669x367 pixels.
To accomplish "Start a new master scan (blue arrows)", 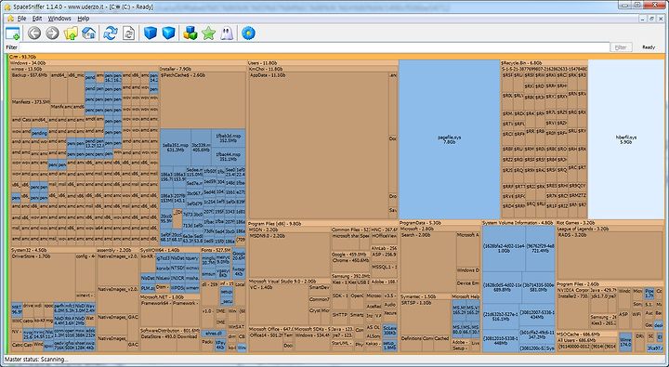I will coord(110,33).
